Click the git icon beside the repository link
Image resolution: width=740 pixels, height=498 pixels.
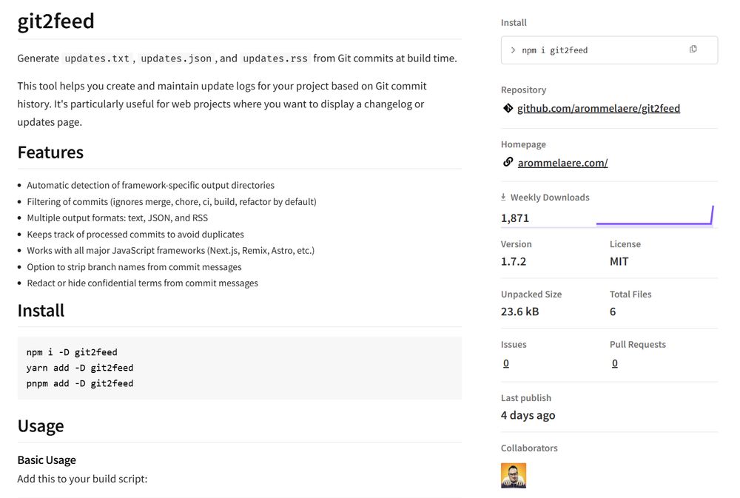[508, 108]
